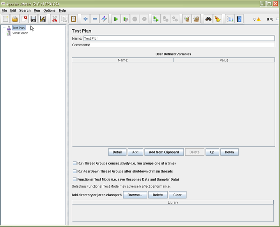The image size is (280, 227).
Task: Click the classpath Clear button
Action: (x=177, y=195)
